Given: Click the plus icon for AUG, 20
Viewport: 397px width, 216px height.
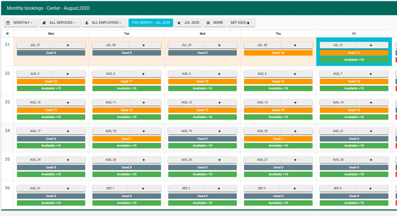Looking at the screenshot, I should coord(295,131).
